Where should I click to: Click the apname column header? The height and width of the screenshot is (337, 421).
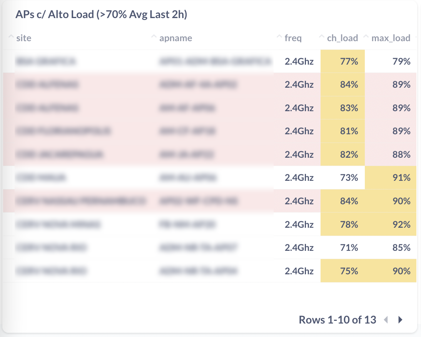coord(175,38)
